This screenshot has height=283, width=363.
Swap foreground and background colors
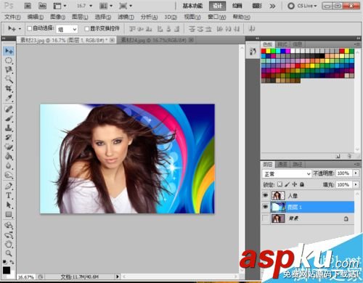(x=12, y=262)
